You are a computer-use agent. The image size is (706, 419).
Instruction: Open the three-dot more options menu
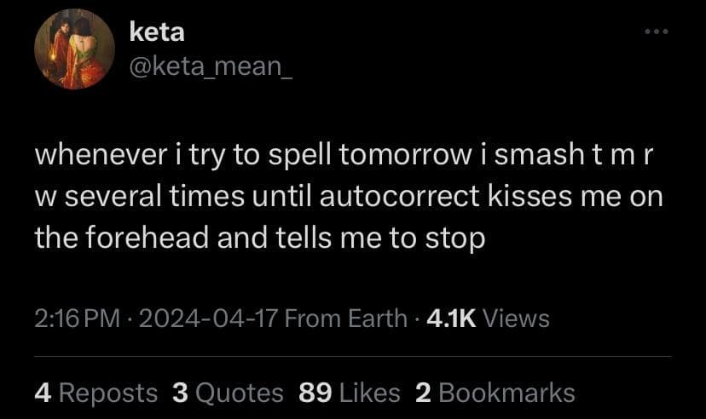coord(657,33)
